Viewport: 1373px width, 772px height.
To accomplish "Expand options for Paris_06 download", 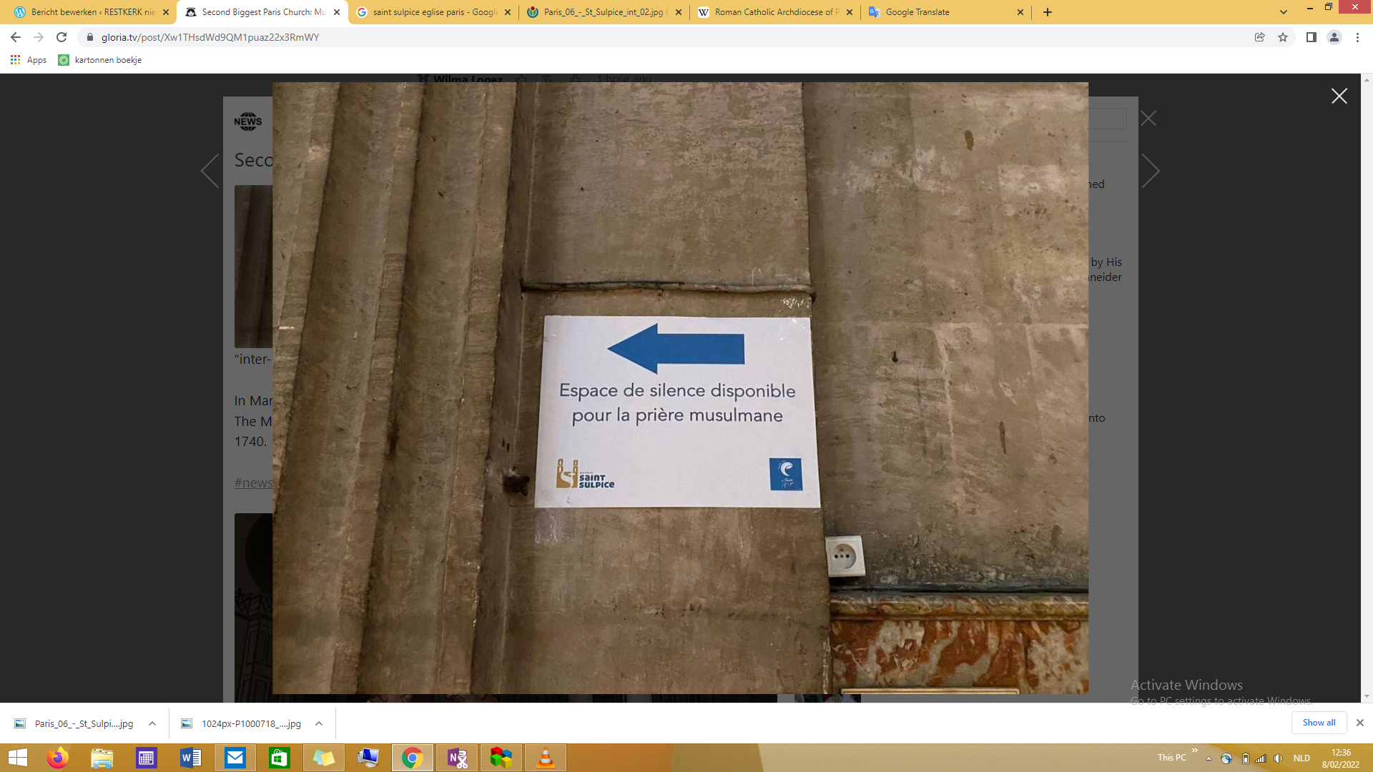I will (x=152, y=723).
